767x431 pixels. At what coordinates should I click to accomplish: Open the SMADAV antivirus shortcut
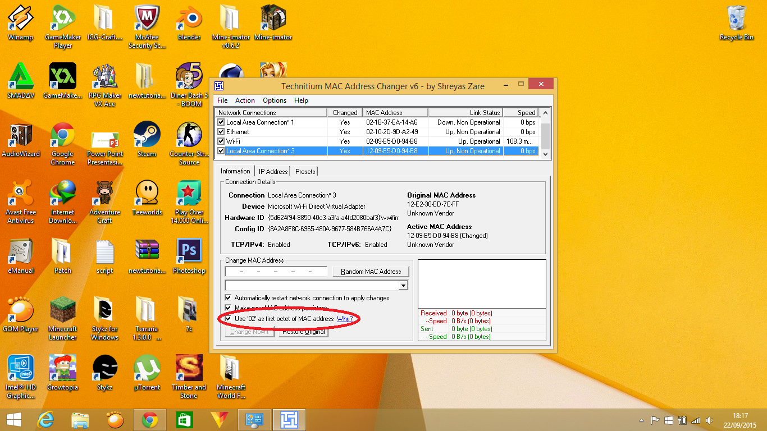click(20, 81)
